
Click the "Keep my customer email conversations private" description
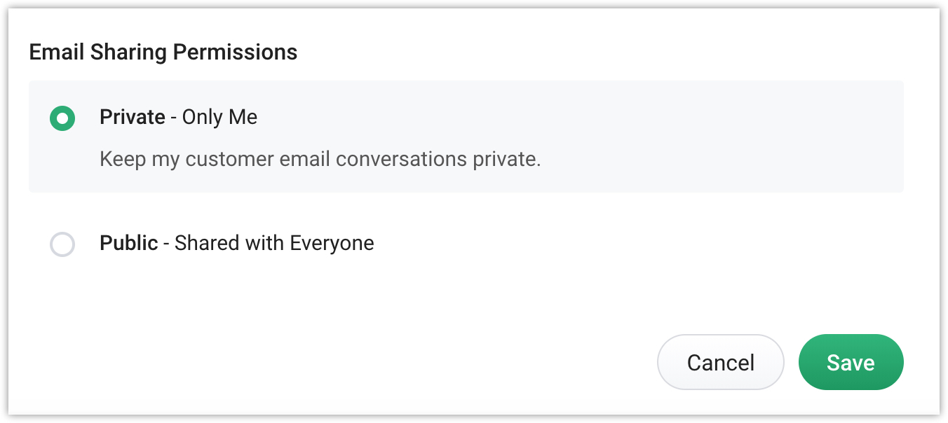pyautogui.click(x=320, y=159)
